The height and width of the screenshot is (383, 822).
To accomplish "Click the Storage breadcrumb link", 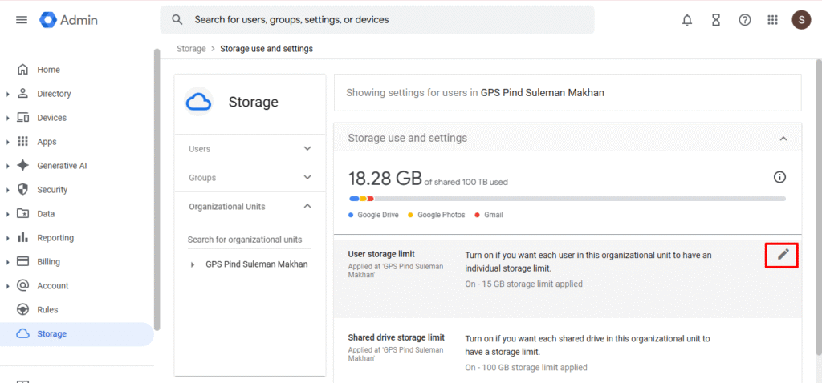I will [191, 49].
